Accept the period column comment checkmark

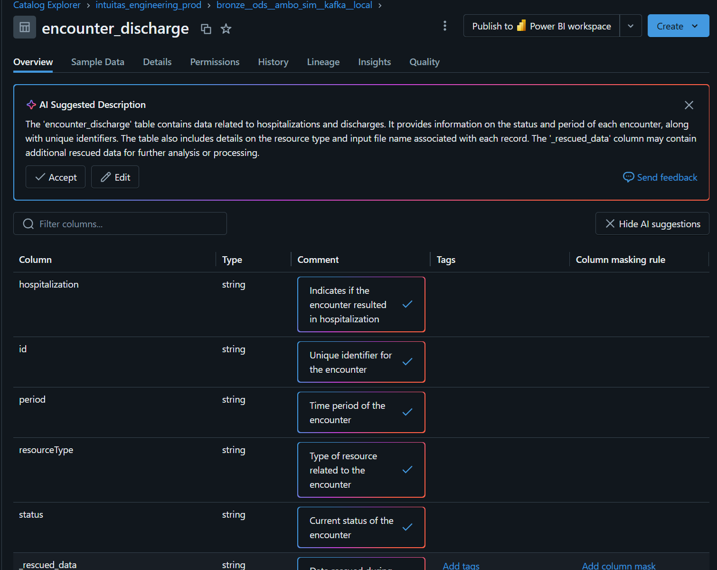click(407, 412)
